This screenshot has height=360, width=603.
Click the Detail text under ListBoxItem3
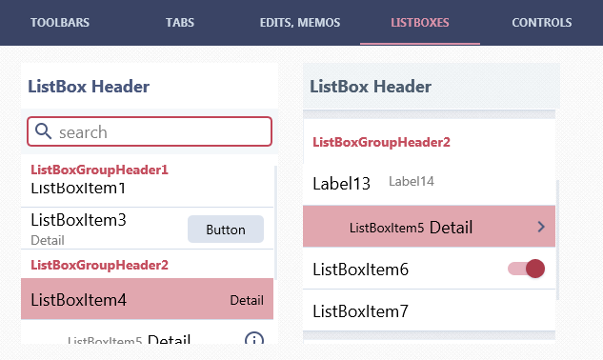[48, 240]
